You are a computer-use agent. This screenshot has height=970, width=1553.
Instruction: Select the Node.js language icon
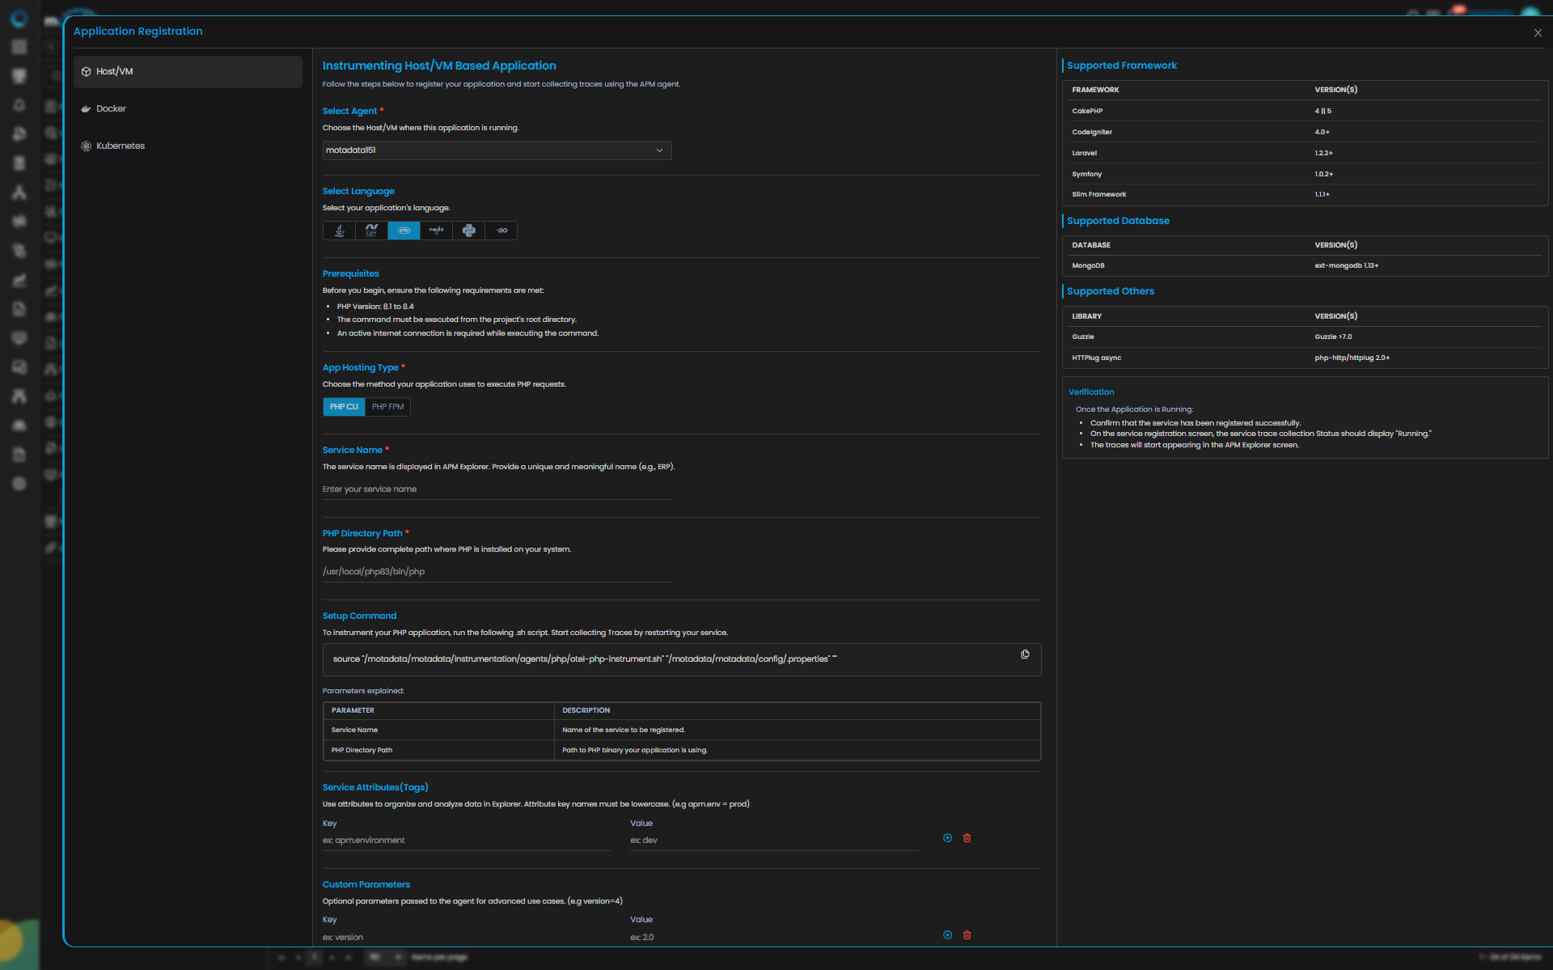click(x=436, y=231)
